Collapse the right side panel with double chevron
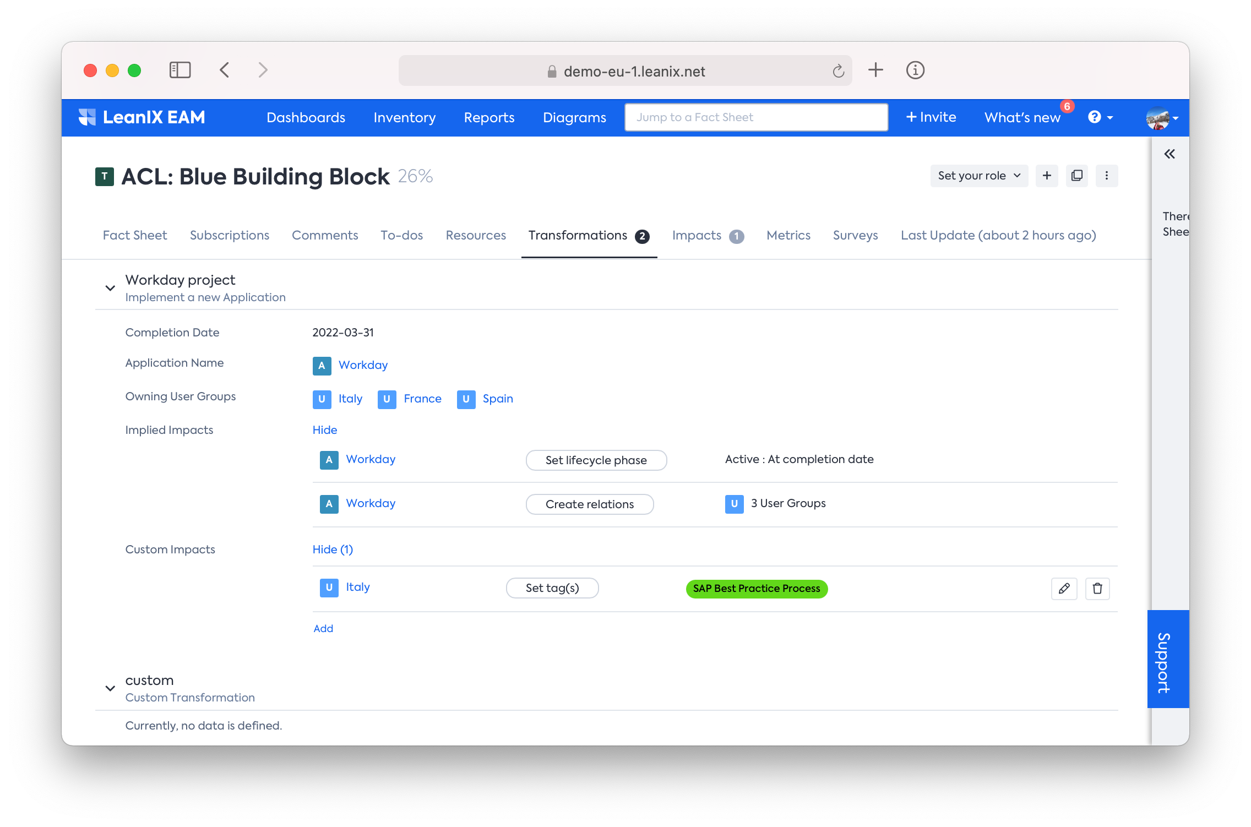 [1170, 154]
